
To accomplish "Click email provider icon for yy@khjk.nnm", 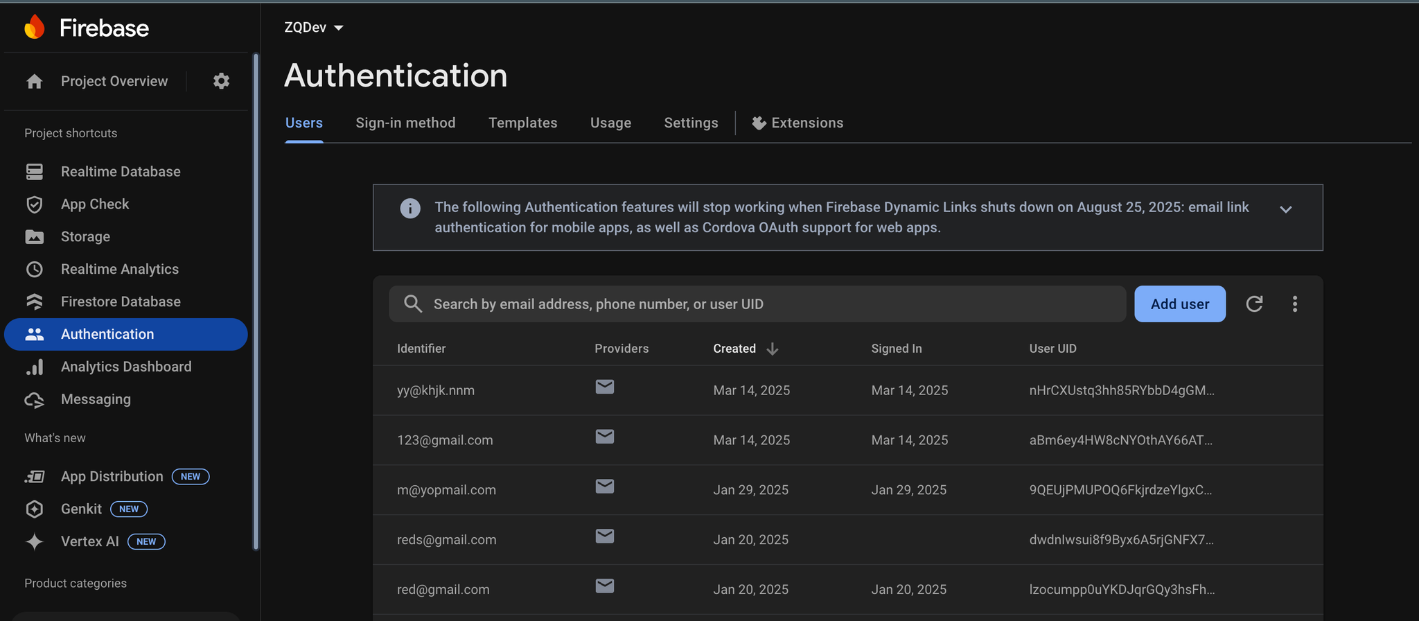I will 604,387.
